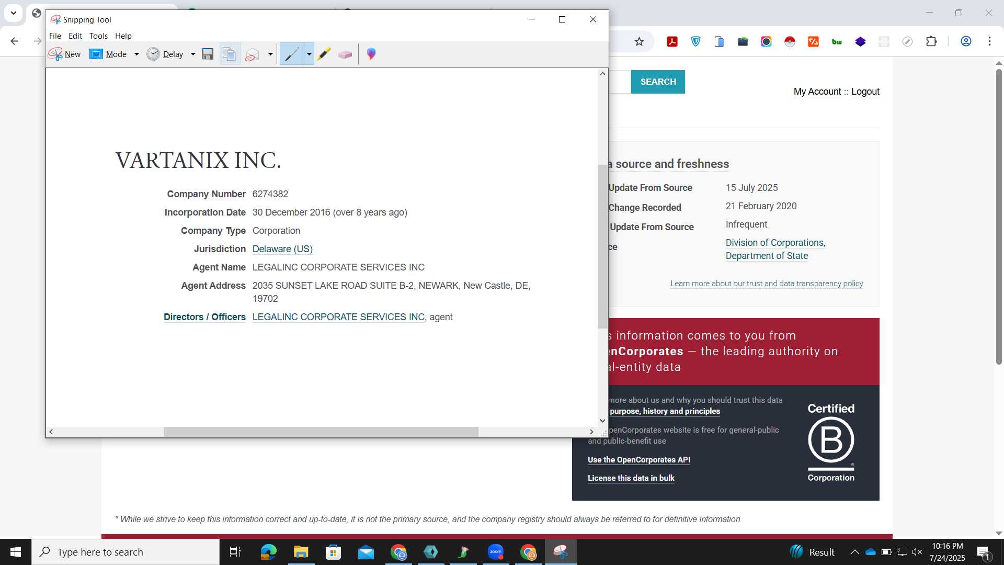Open Windows Start menu
This screenshot has width=1004, height=565.
(16, 552)
